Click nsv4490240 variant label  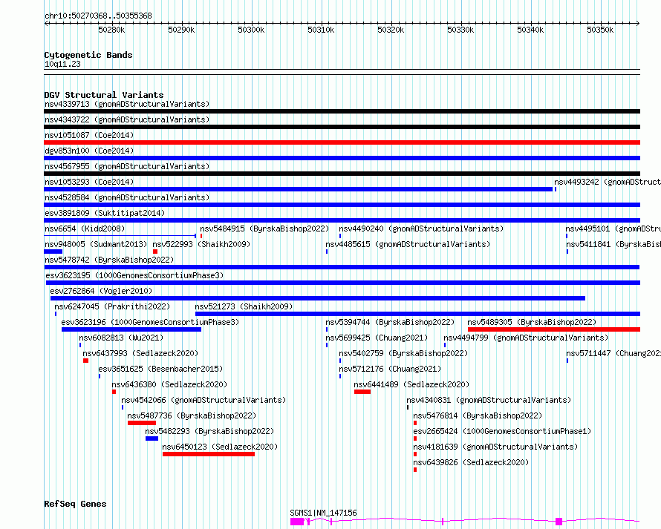(x=421, y=229)
